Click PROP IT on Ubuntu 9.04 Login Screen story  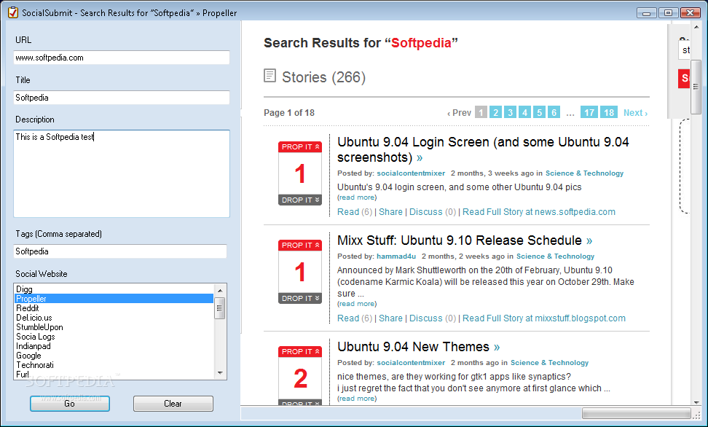(x=300, y=147)
